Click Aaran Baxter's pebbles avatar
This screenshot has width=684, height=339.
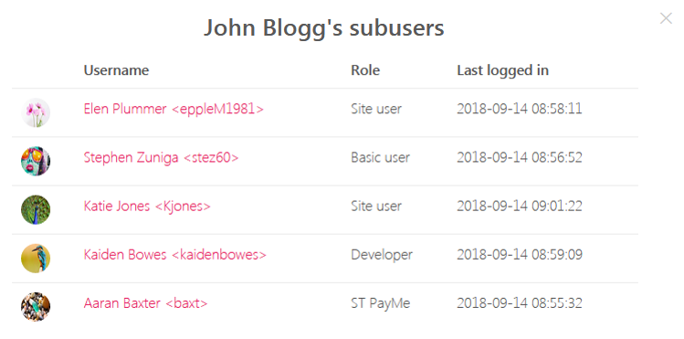[36, 307]
